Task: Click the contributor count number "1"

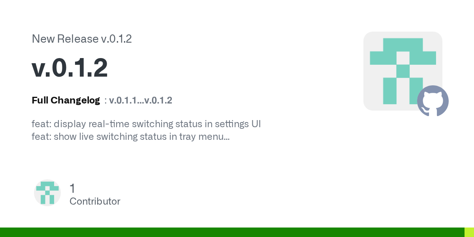Action: coord(72,188)
